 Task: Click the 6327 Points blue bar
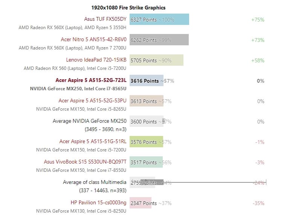click(x=159, y=19)
